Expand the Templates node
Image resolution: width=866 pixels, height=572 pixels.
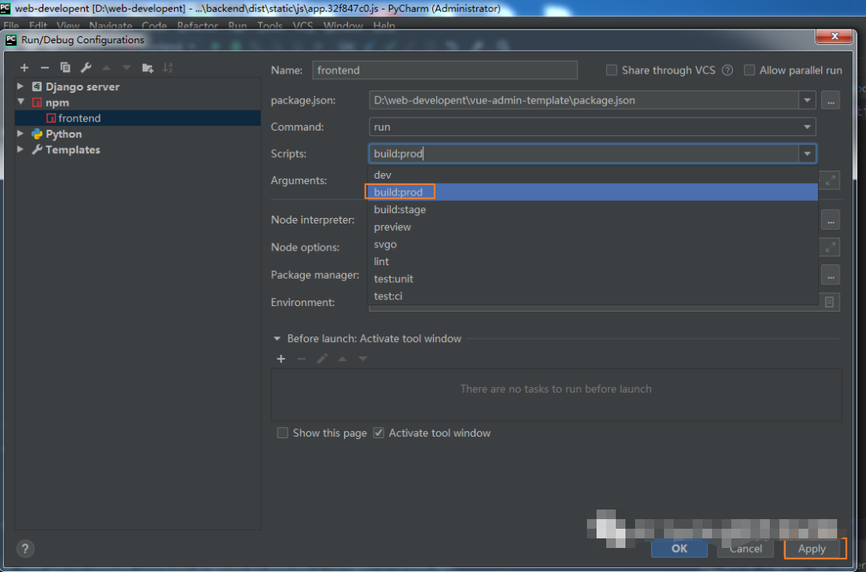pyautogui.click(x=20, y=149)
